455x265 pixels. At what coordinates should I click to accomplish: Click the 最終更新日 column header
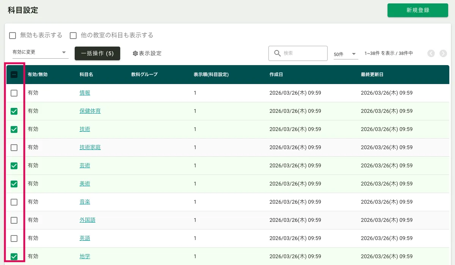[372, 75]
